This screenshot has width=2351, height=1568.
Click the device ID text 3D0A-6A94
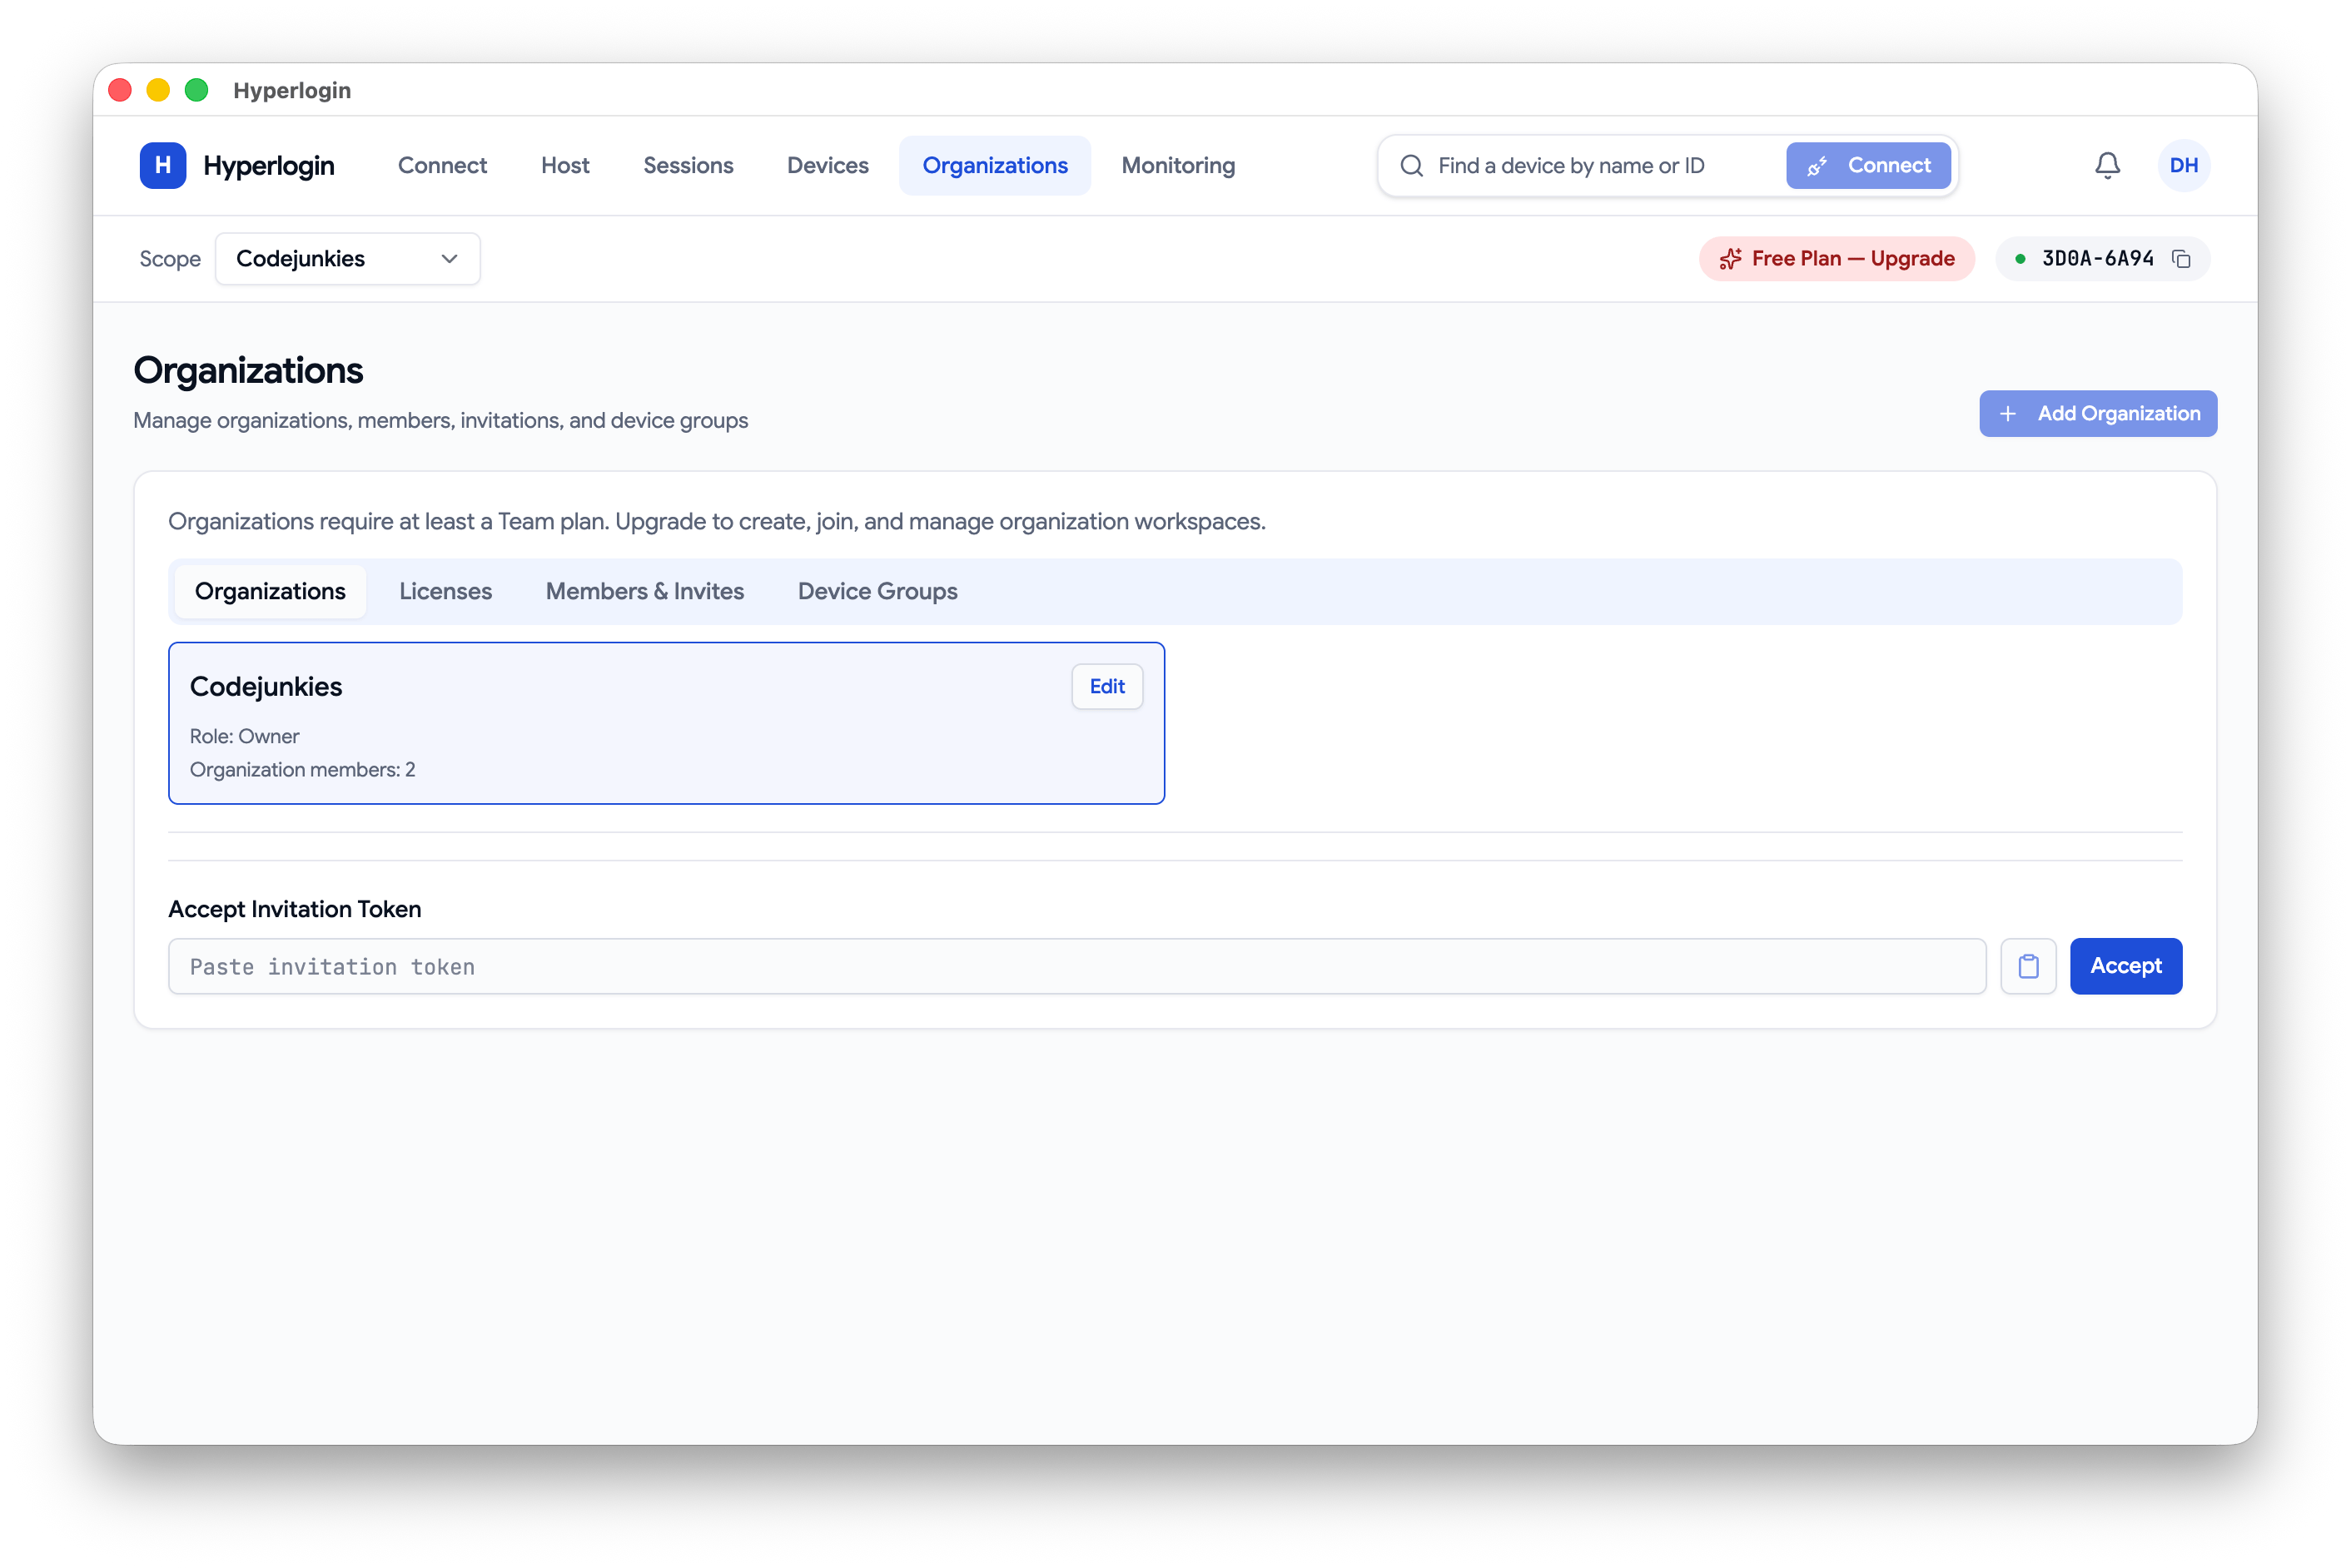point(2097,259)
